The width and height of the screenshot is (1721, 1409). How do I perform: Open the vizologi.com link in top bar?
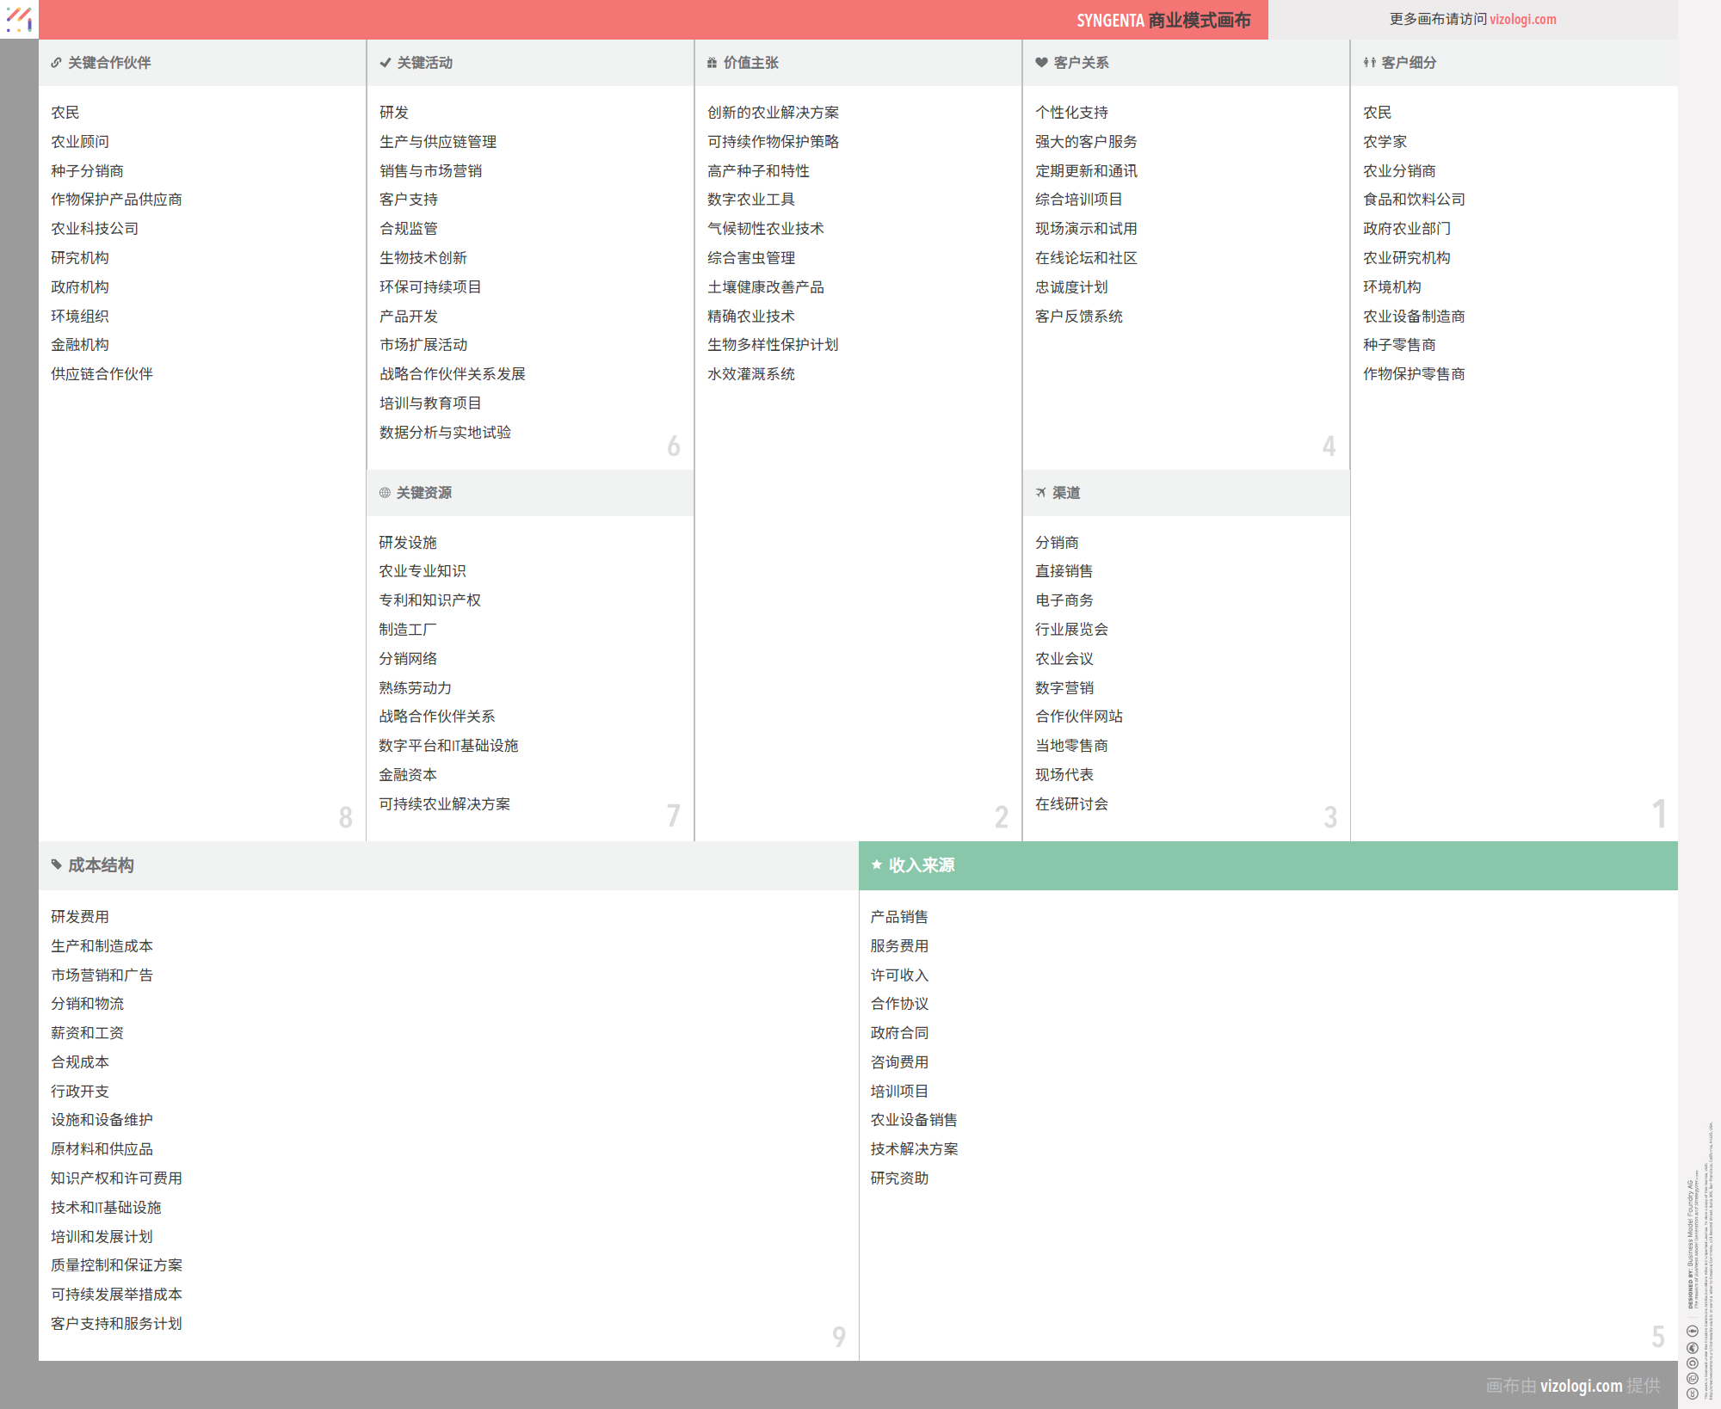click(1522, 19)
